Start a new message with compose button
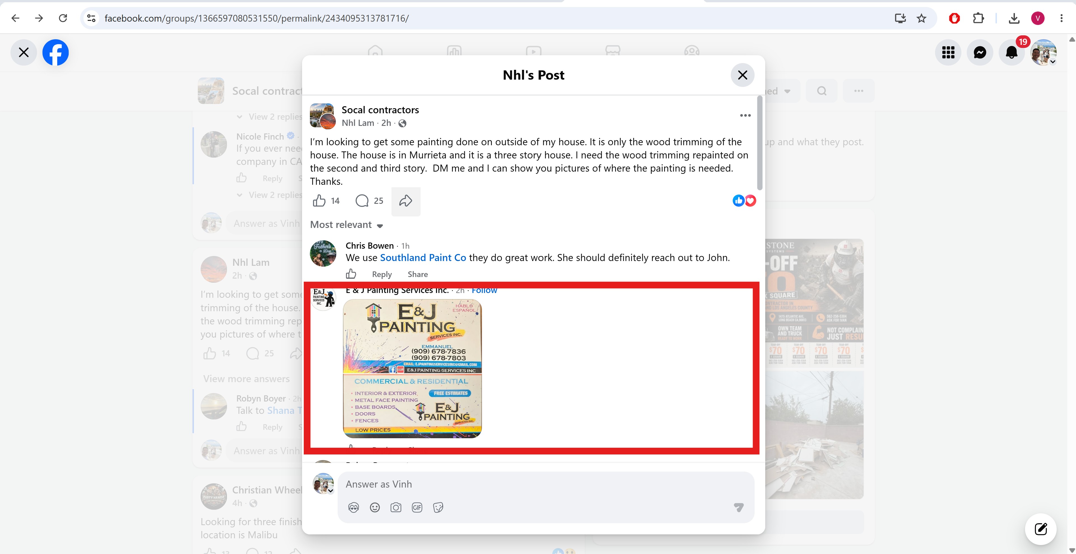This screenshot has width=1076, height=554. coord(1040,529)
